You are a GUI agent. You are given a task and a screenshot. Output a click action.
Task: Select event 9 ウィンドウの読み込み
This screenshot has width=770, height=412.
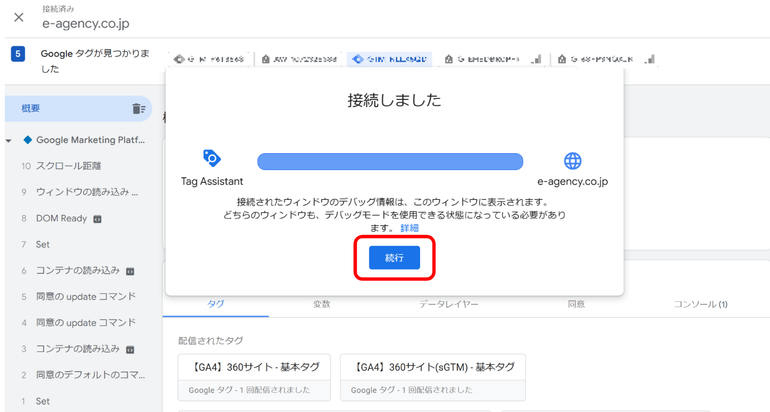tap(86, 192)
